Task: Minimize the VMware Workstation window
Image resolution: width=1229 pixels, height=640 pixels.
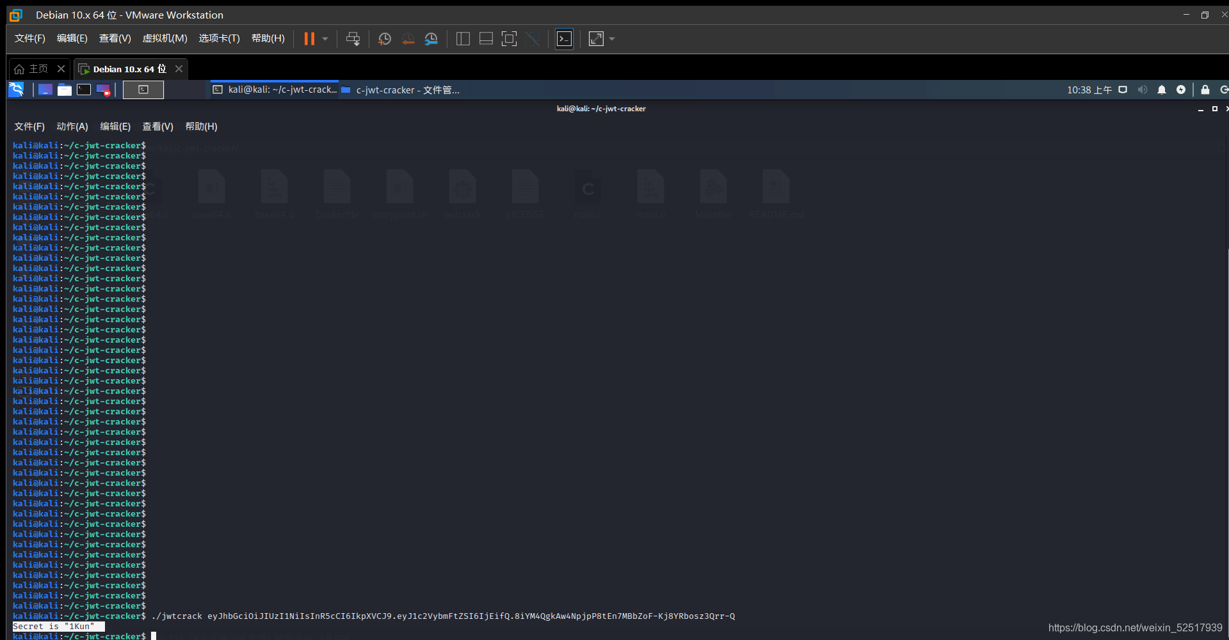Action: coord(1186,15)
